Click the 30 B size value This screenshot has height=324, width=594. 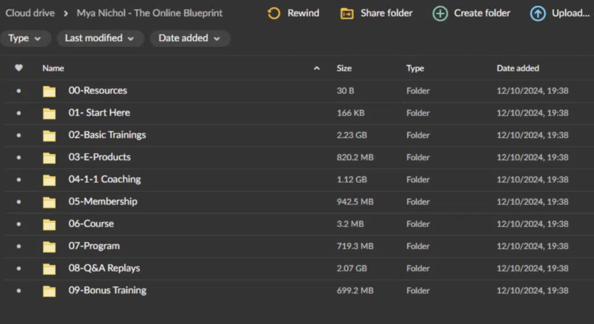click(x=346, y=91)
